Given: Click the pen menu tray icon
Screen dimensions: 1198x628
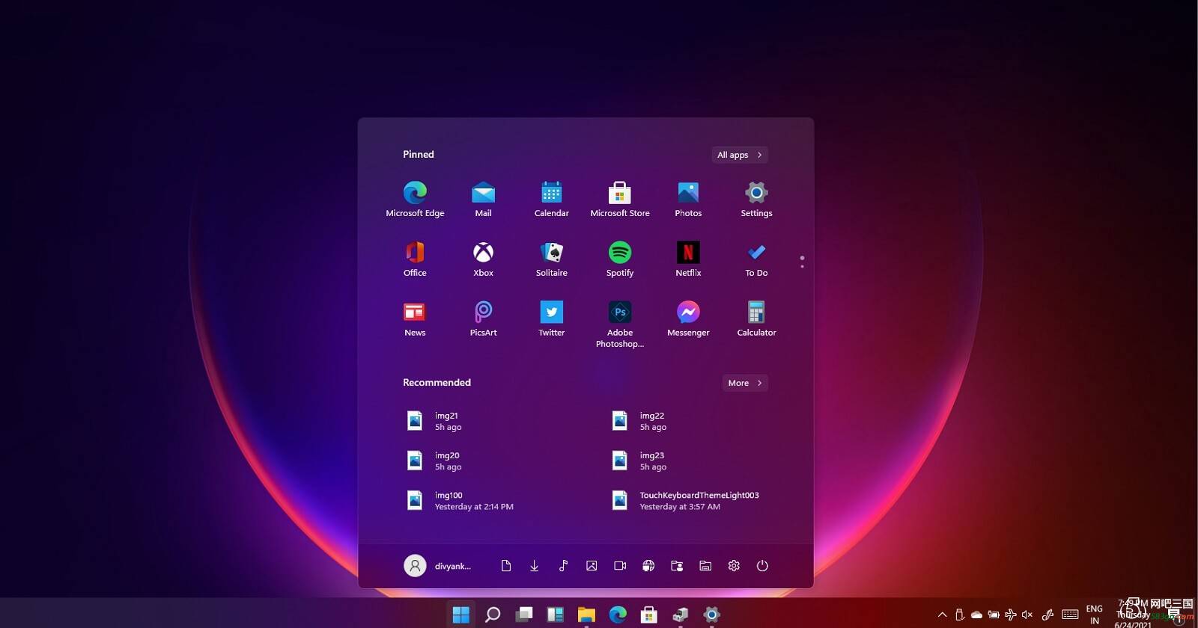Looking at the screenshot, I should [x=1048, y=615].
